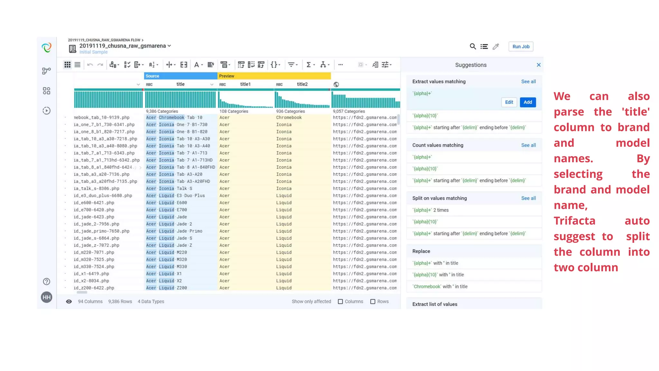Open the filter rows tool
The height and width of the screenshot is (371, 659).
292,65
